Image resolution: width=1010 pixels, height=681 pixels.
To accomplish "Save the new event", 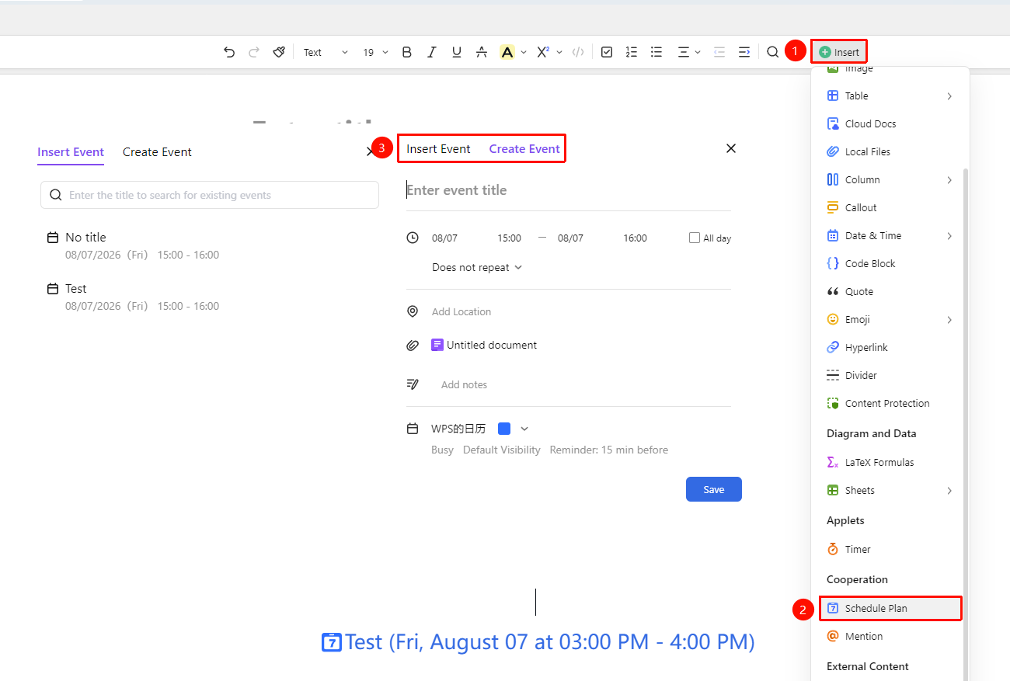I will 714,489.
